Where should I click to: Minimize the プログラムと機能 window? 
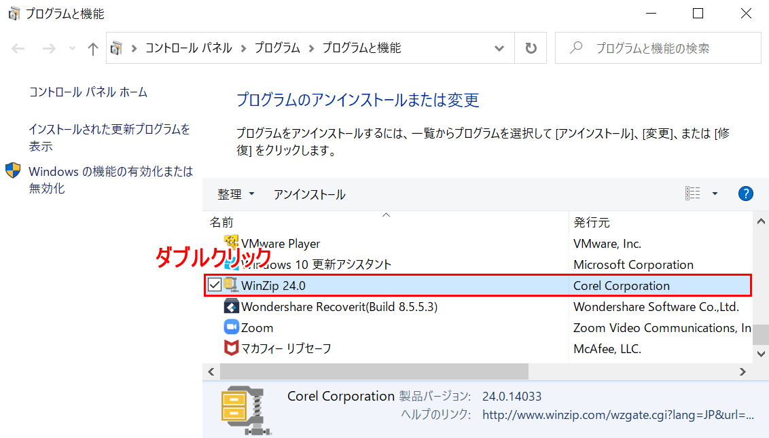pyautogui.click(x=651, y=14)
